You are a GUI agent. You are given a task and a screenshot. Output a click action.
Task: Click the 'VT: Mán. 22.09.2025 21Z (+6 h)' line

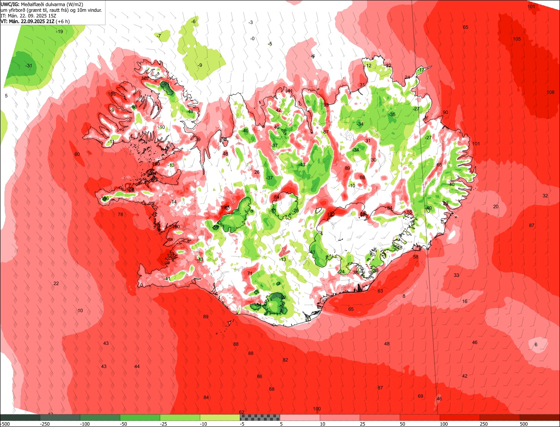pyautogui.click(x=35, y=21)
